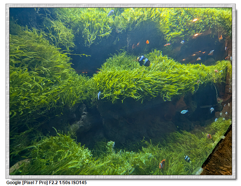The image size is (241, 186).
Task: Click the "Google" word in the caption
Action: 14,183
